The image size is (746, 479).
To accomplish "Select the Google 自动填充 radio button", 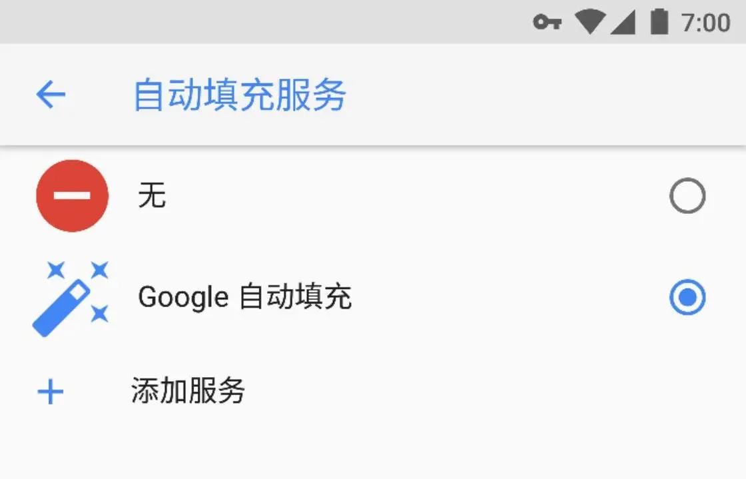I will coord(687,297).
